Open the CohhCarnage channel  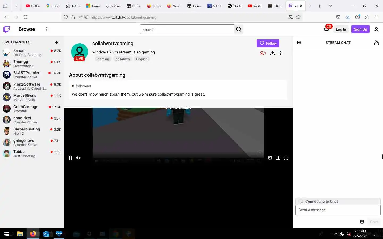click(x=32, y=109)
